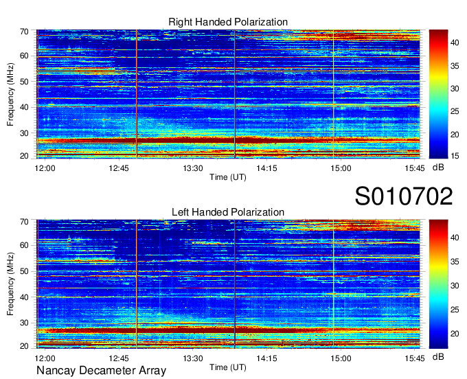This screenshot has height=379, width=467.
Task: Click 12:00 tick under Right Handed plot
Action: point(45,168)
